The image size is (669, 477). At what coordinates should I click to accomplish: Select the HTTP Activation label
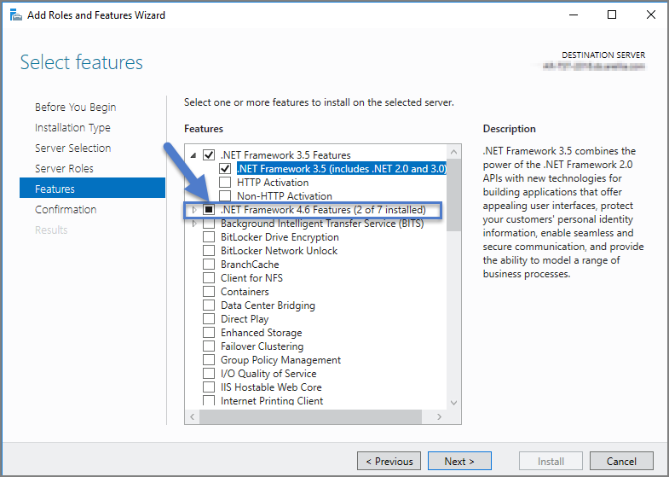273,182
